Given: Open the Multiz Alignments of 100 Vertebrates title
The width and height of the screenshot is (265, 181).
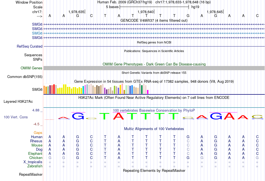Looking at the screenshot, I should coord(154,129).
